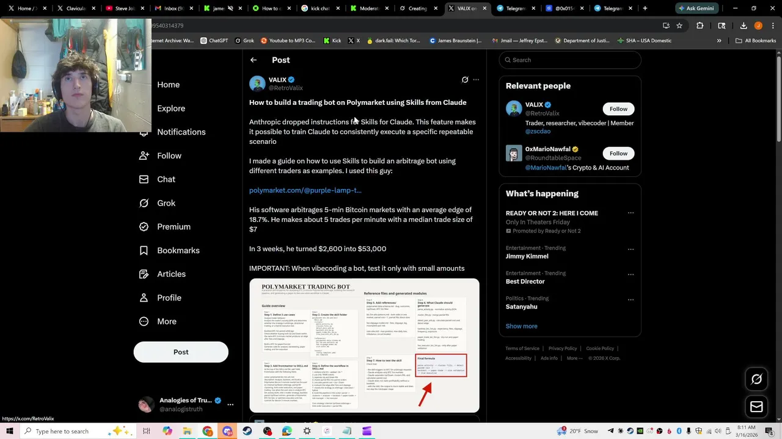
Task: Click the Profile person sidebar icon
Action: click(x=144, y=298)
